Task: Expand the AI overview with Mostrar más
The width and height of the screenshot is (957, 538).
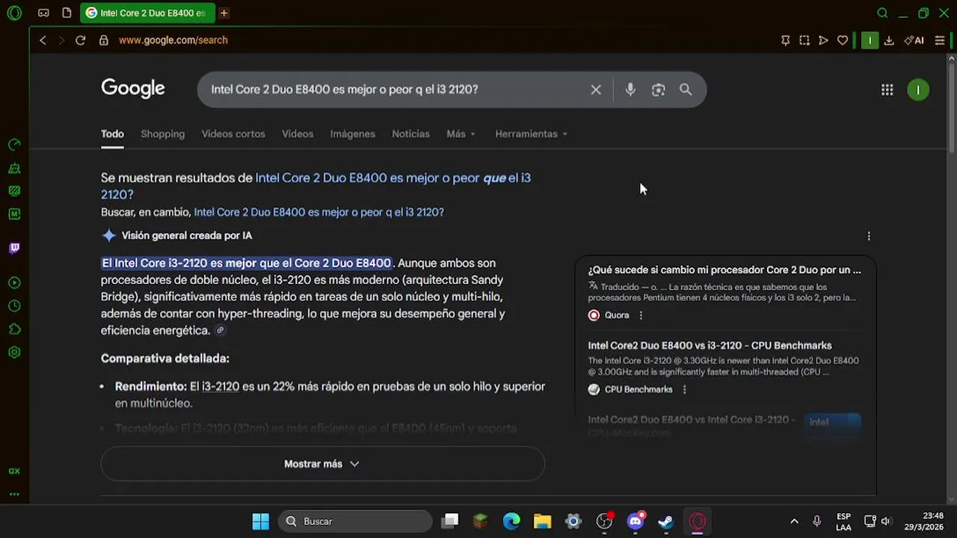Action: coord(322,464)
